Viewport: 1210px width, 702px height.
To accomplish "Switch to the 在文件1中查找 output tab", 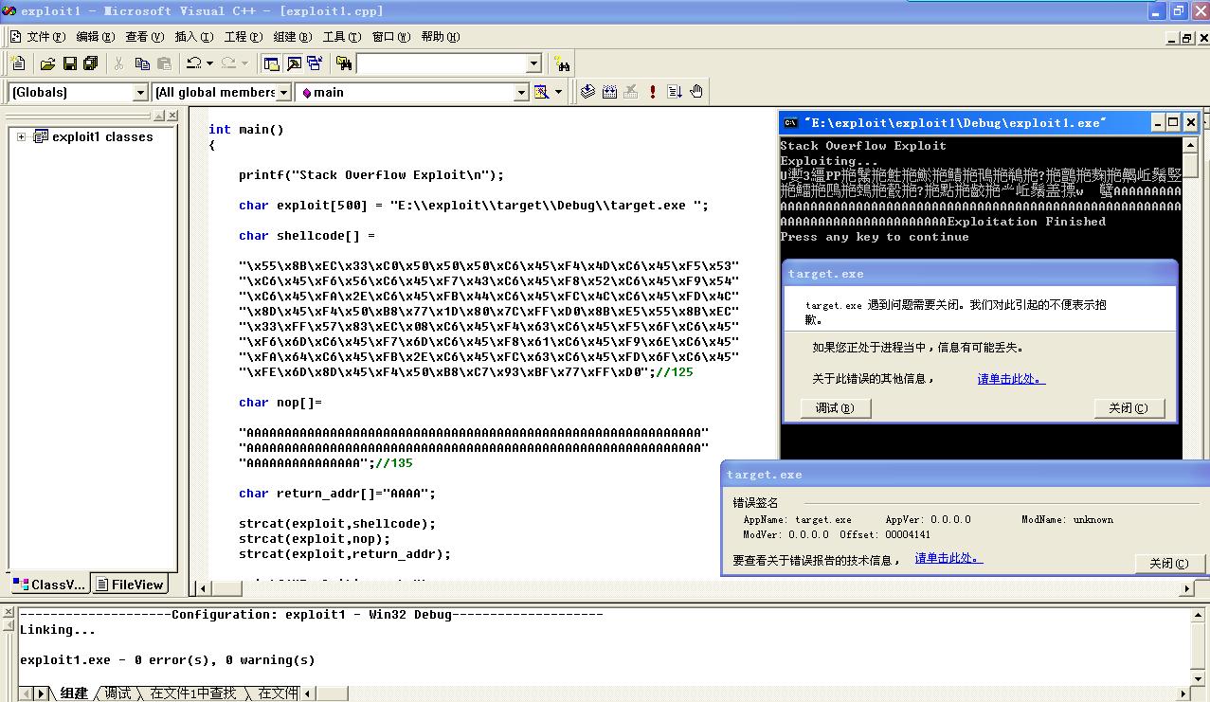I will tap(192, 693).
